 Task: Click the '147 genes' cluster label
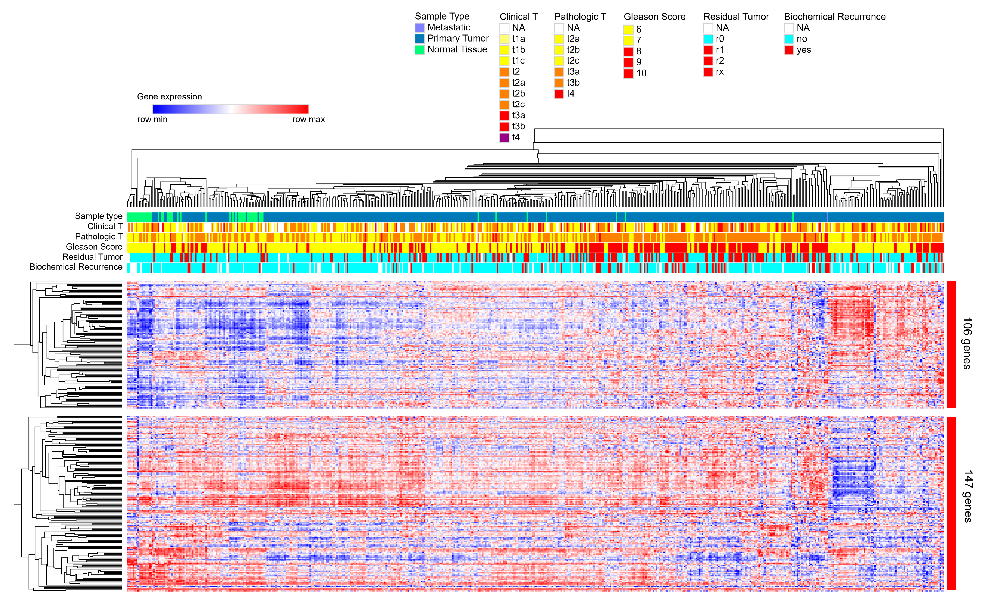pos(968,497)
